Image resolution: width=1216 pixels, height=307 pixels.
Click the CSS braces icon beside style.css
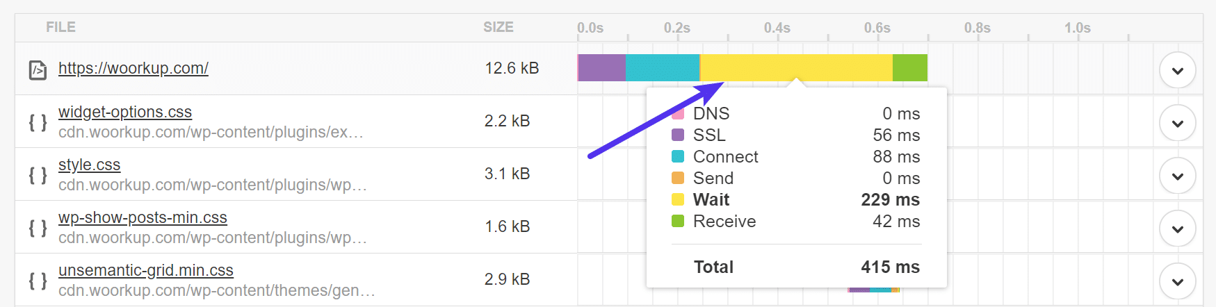[38, 175]
